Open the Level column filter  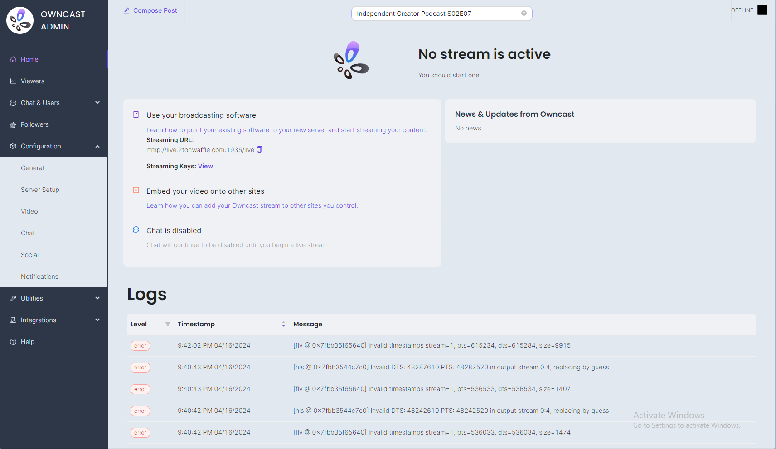click(167, 324)
